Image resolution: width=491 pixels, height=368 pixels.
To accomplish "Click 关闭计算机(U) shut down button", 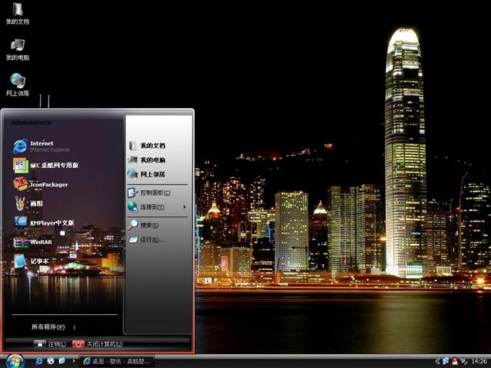I will tap(97, 344).
